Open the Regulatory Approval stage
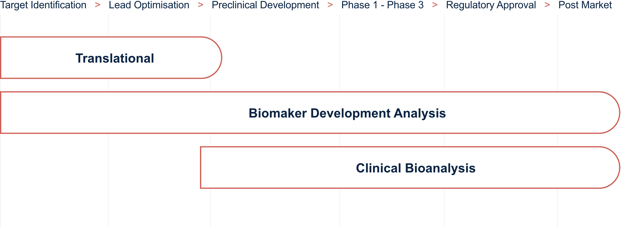 click(491, 5)
